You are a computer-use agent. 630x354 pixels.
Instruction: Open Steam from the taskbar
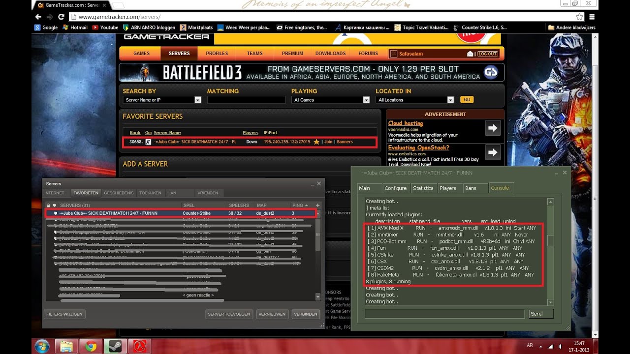114,346
